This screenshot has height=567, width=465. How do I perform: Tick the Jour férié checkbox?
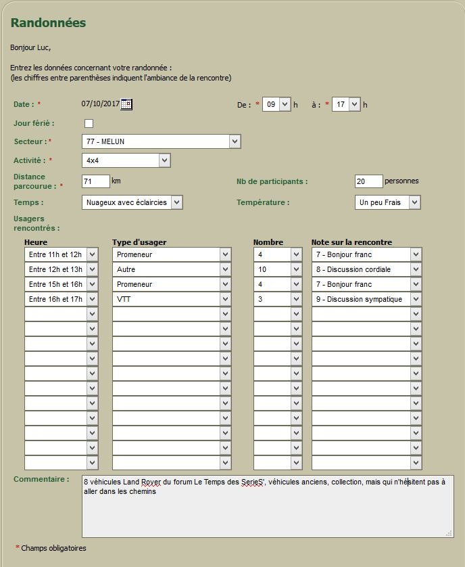[89, 123]
